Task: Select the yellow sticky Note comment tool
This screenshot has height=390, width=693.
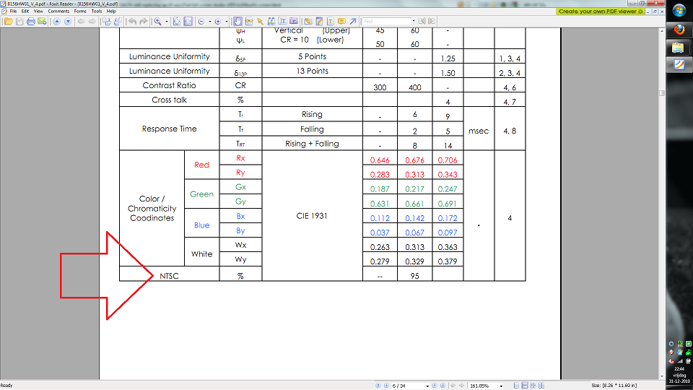Action: coord(341,21)
